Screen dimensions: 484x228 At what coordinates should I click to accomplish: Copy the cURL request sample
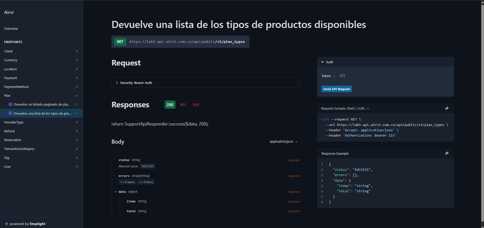(x=447, y=108)
